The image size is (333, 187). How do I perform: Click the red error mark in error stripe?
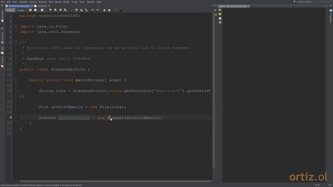pos(216,108)
